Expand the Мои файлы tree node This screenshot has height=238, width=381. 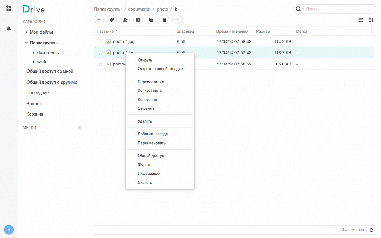(x=26, y=32)
